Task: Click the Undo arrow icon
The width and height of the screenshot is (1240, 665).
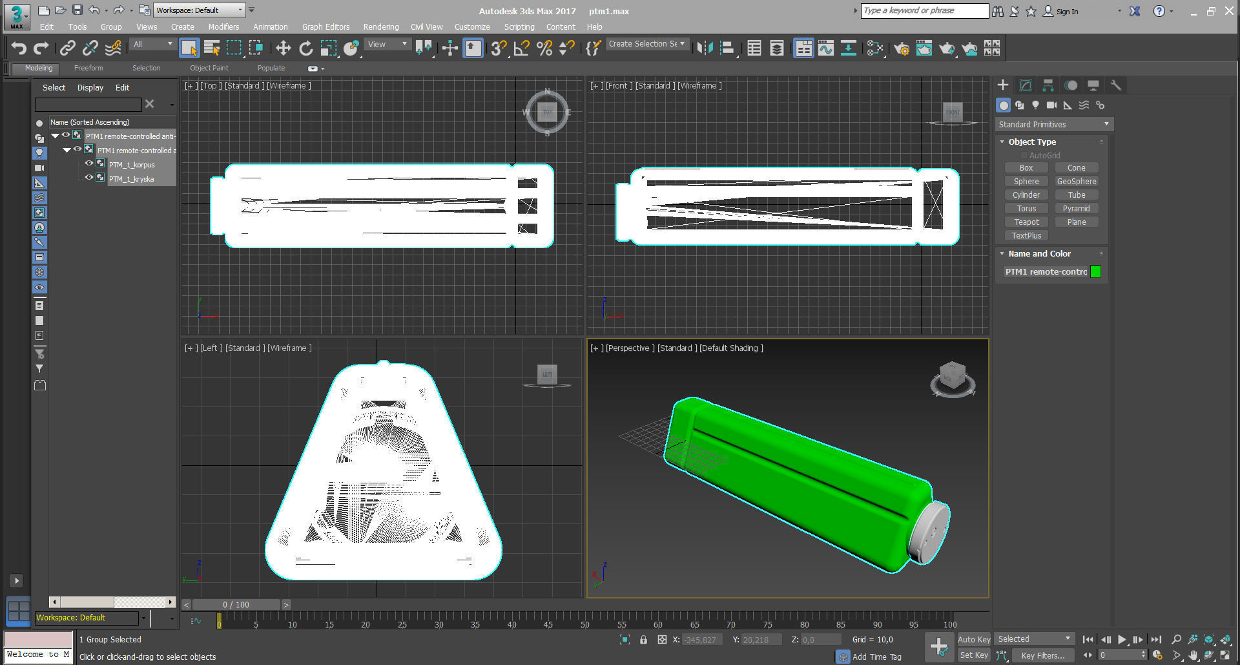Action: 19,48
